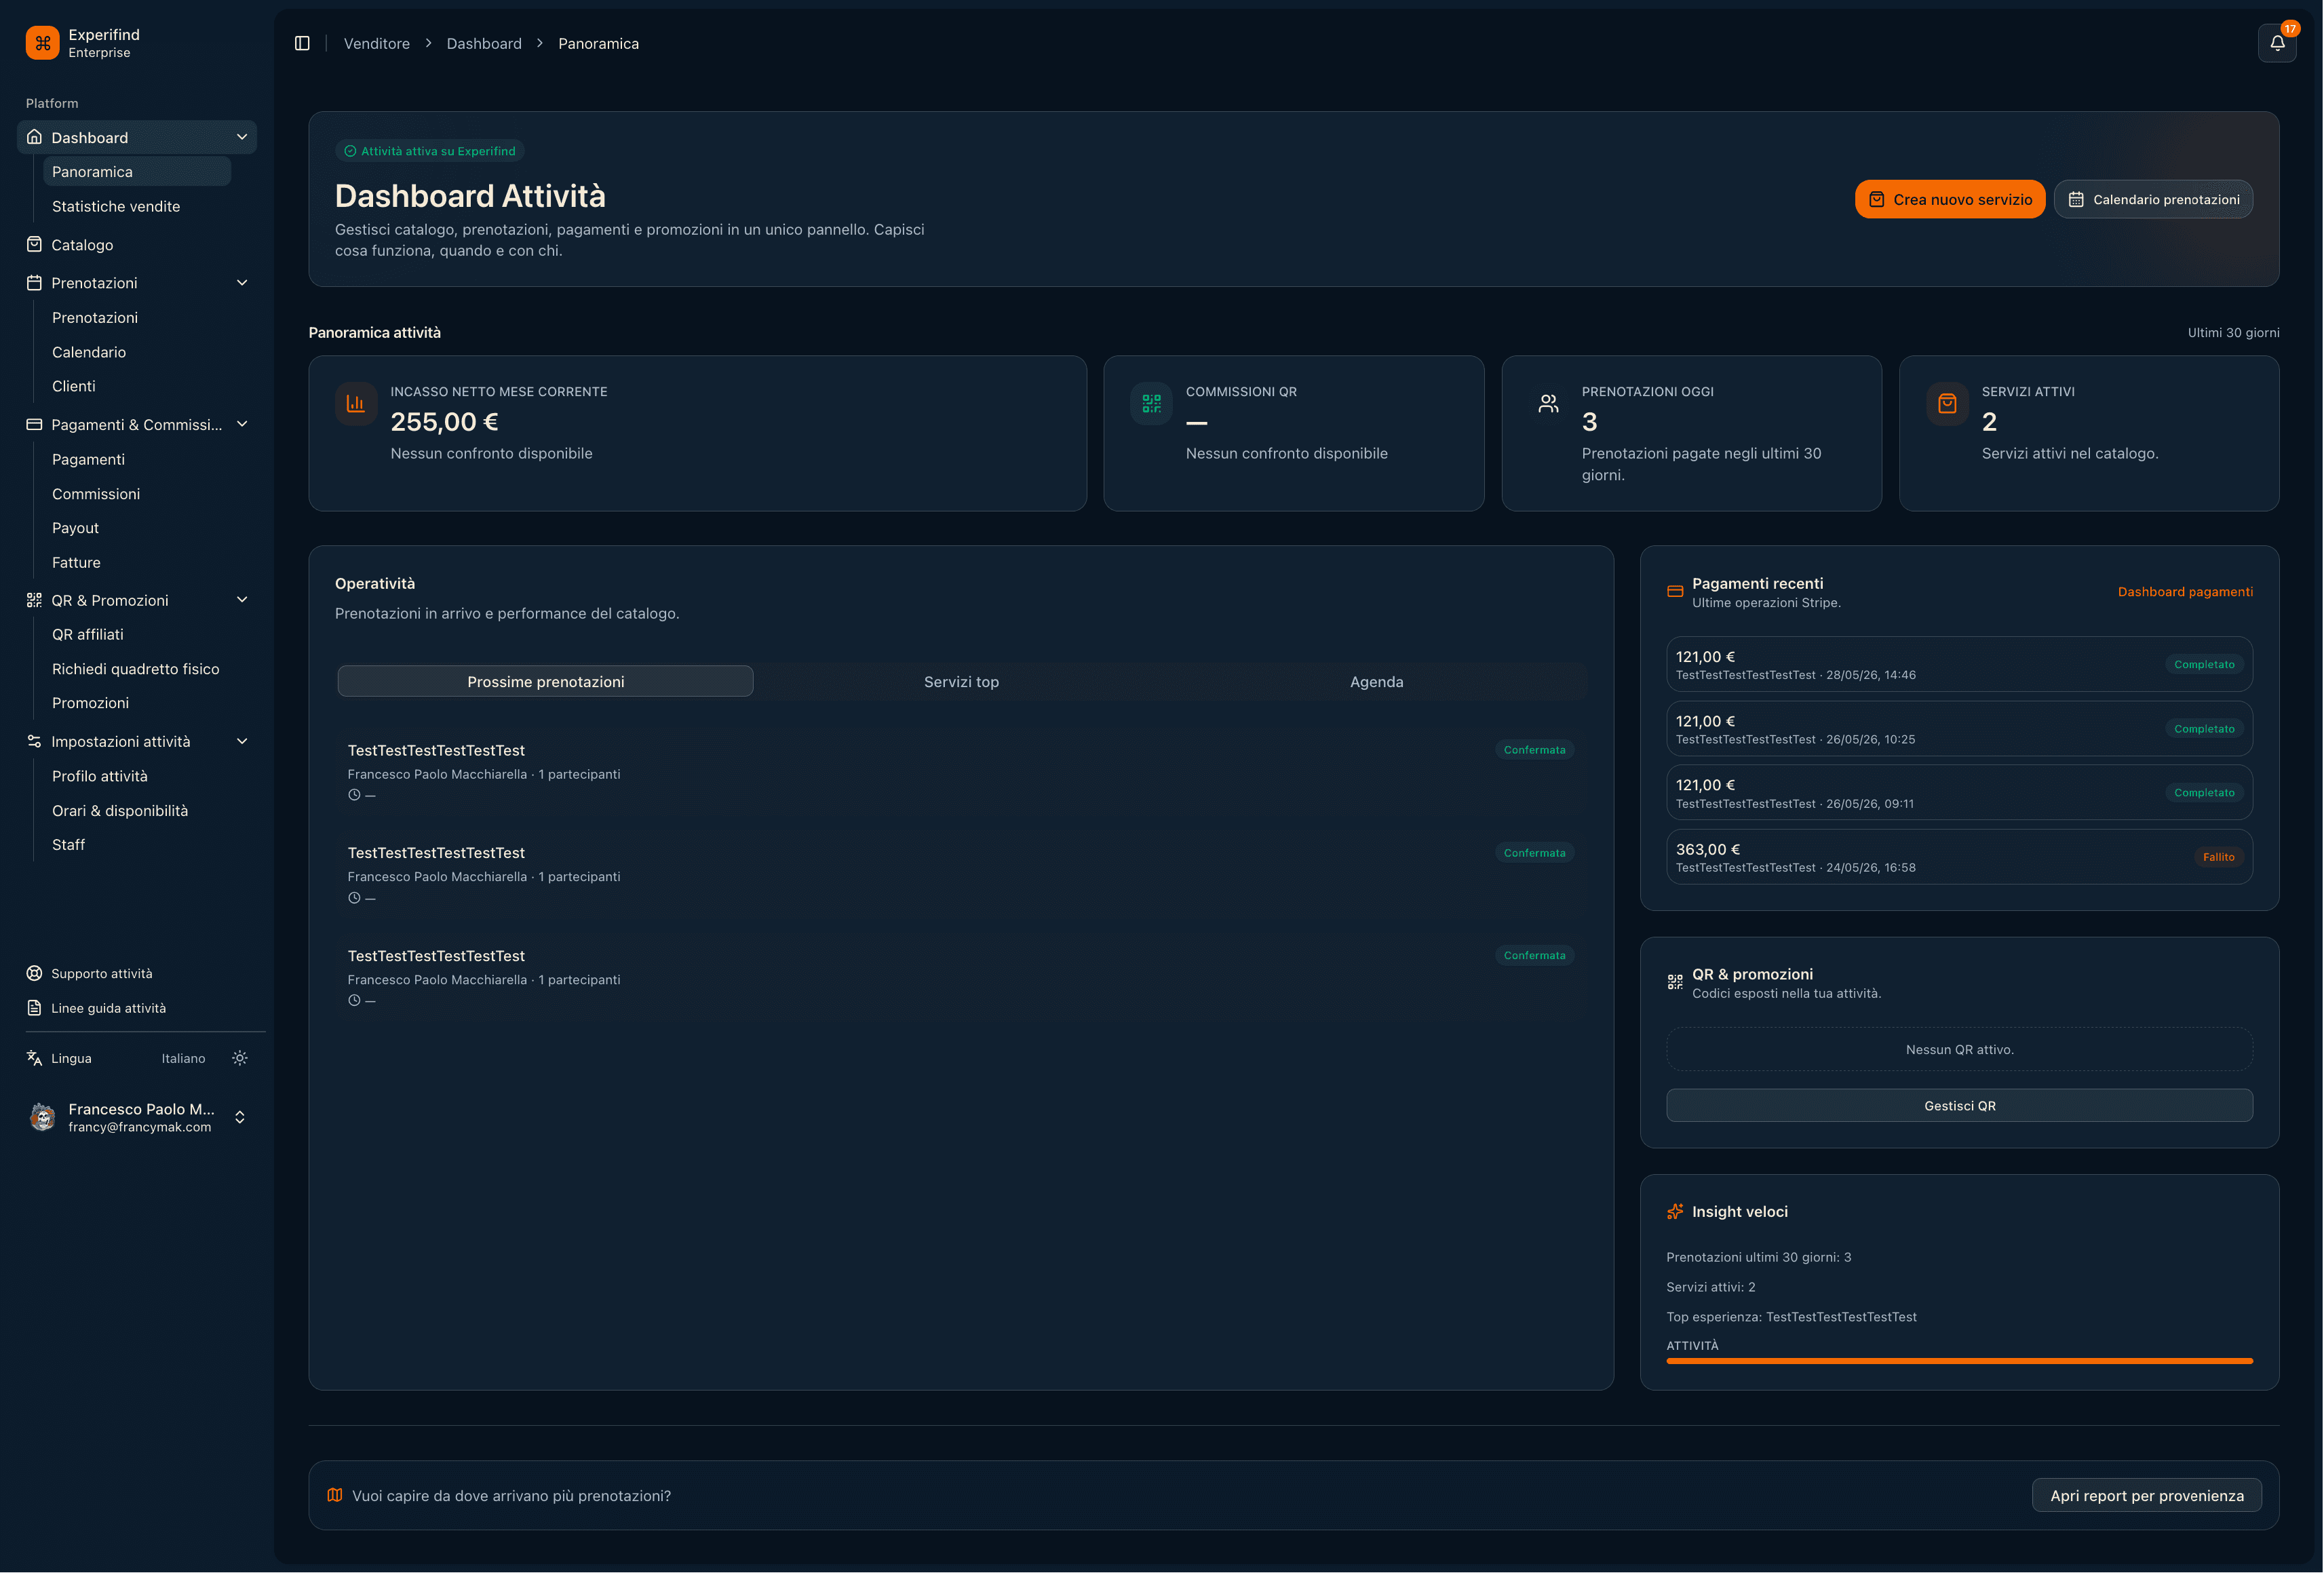Click the Prenotazioni calendar icon in sidebar
The image size is (2324, 1573).
pyautogui.click(x=34, y=283)
